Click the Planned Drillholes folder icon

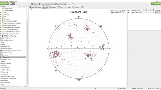click(1, 38)
